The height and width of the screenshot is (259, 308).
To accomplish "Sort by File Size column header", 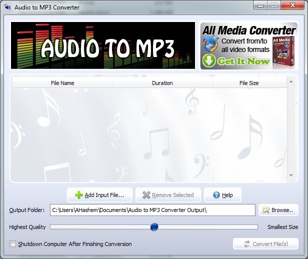I will pyautogui.click(x=249, y=83).
